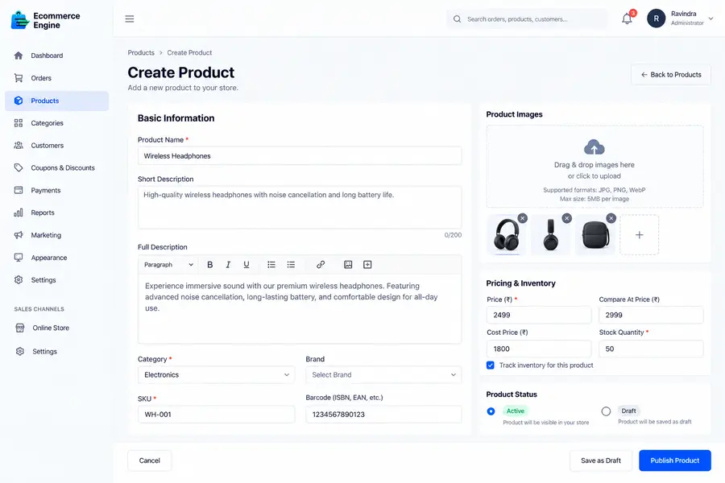Click the Product Name input field
The width and height of the screenshot is (725, 483).
point(300,155)
